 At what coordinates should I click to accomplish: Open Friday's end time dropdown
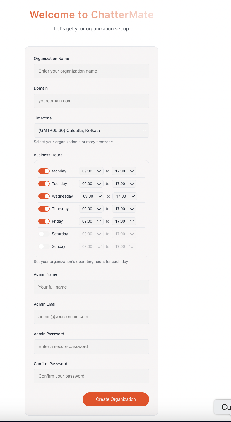point(124,221)
